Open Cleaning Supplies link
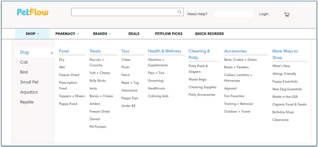Viewport: 318px width, 147px height. point(203,87)
